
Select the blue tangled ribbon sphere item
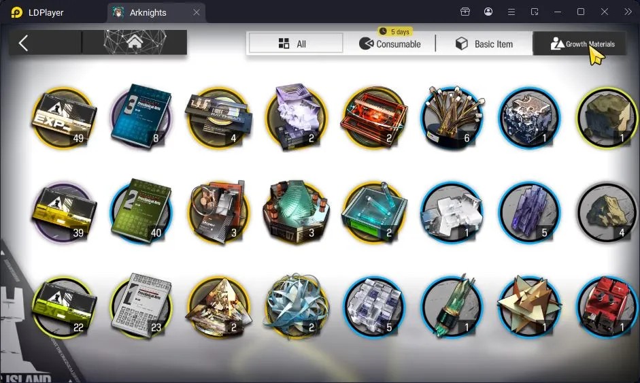[x=296, y=307]
